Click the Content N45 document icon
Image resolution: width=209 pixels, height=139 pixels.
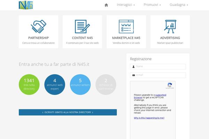[82, 26]
